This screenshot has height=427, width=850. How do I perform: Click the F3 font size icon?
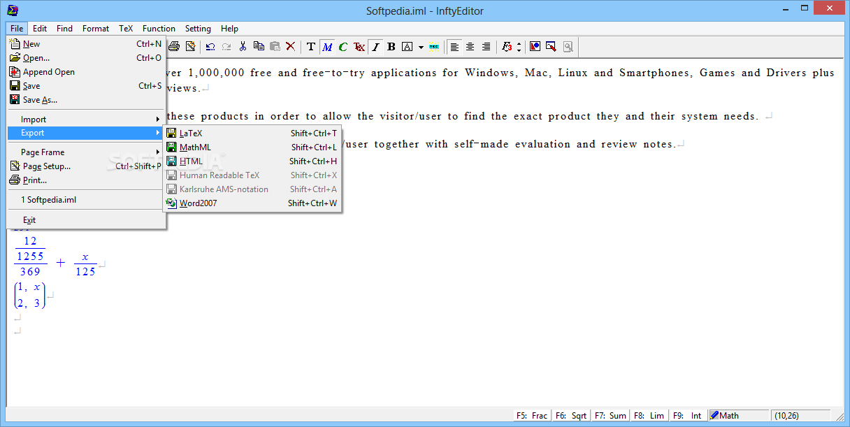pyautogui.click(x=507, y=47)
